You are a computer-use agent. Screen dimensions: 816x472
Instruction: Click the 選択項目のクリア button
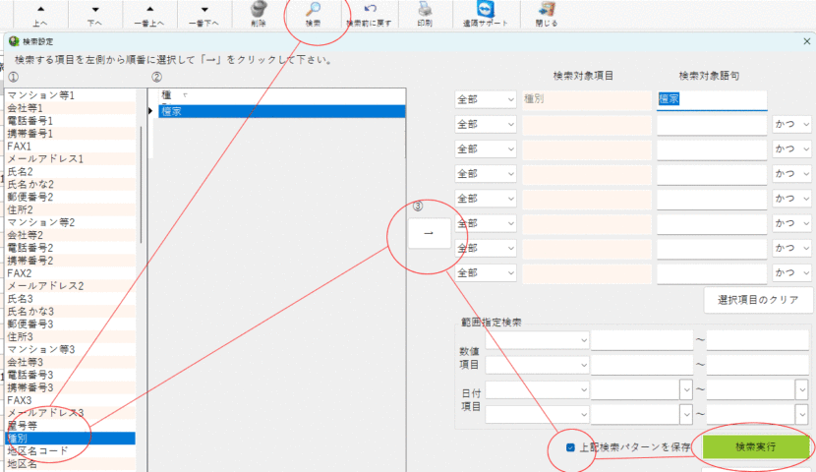coord(758,299)
